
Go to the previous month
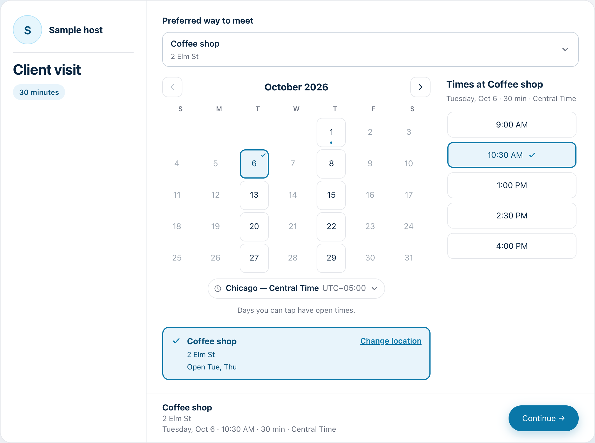pyautogui.click(x=172, y=87)
